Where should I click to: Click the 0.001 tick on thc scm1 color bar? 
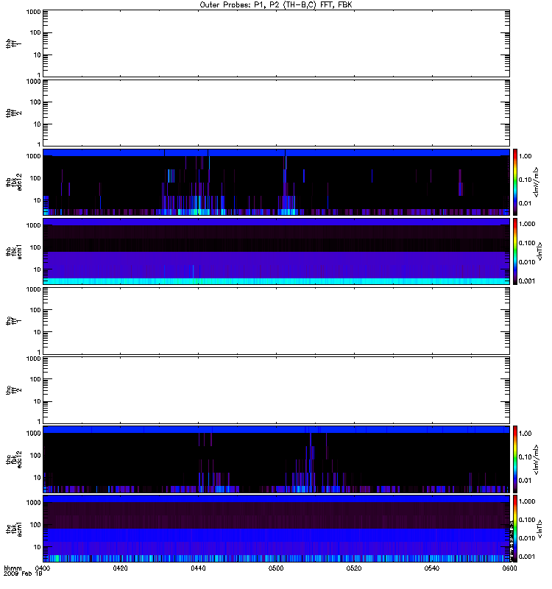(x=527, y=557)
